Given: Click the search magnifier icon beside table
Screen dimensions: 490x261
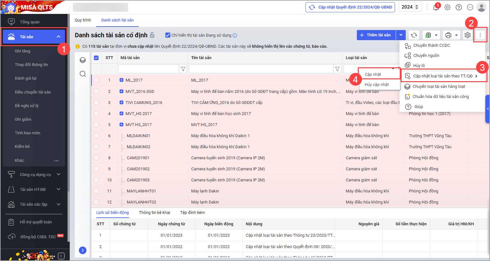Looking at the screenshot, I should pos(83,74).
